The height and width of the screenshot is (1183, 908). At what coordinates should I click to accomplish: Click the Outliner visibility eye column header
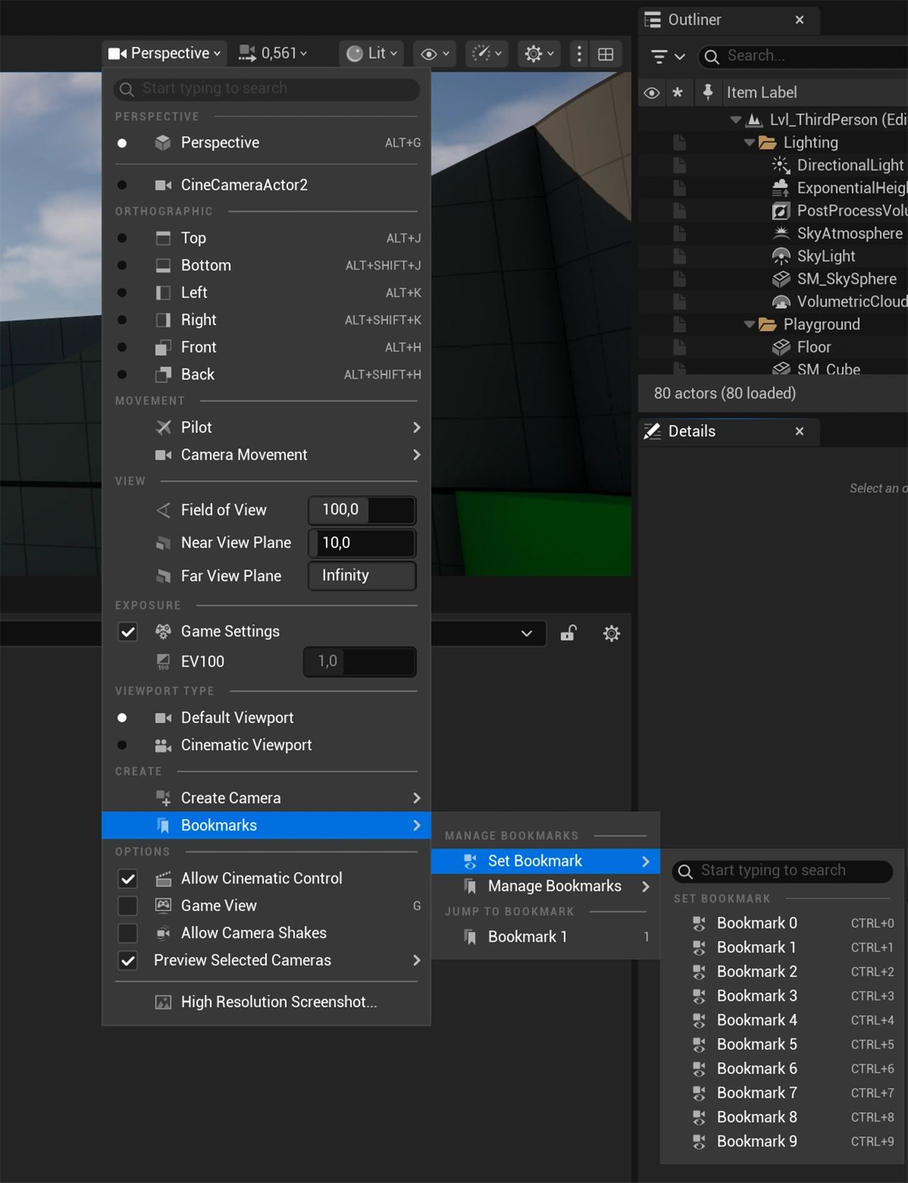coord(652,93)
